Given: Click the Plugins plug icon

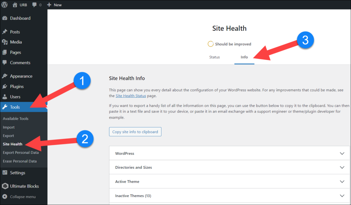Looking at the screenshot, I should 5,86.
